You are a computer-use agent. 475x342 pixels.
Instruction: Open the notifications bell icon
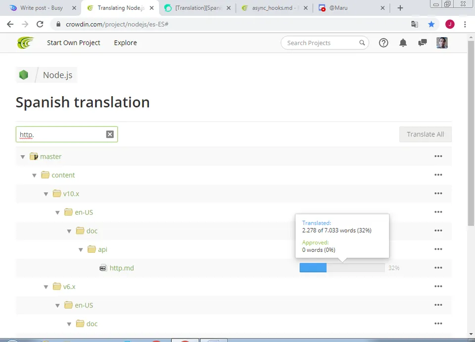[403, 43]
